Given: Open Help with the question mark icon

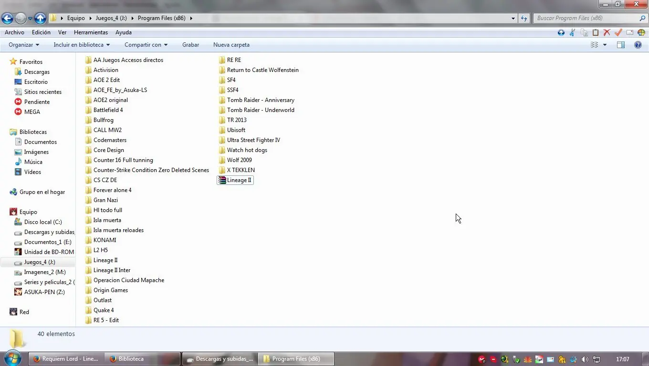Looking at the screenshot, I should (x=638, y=45).
